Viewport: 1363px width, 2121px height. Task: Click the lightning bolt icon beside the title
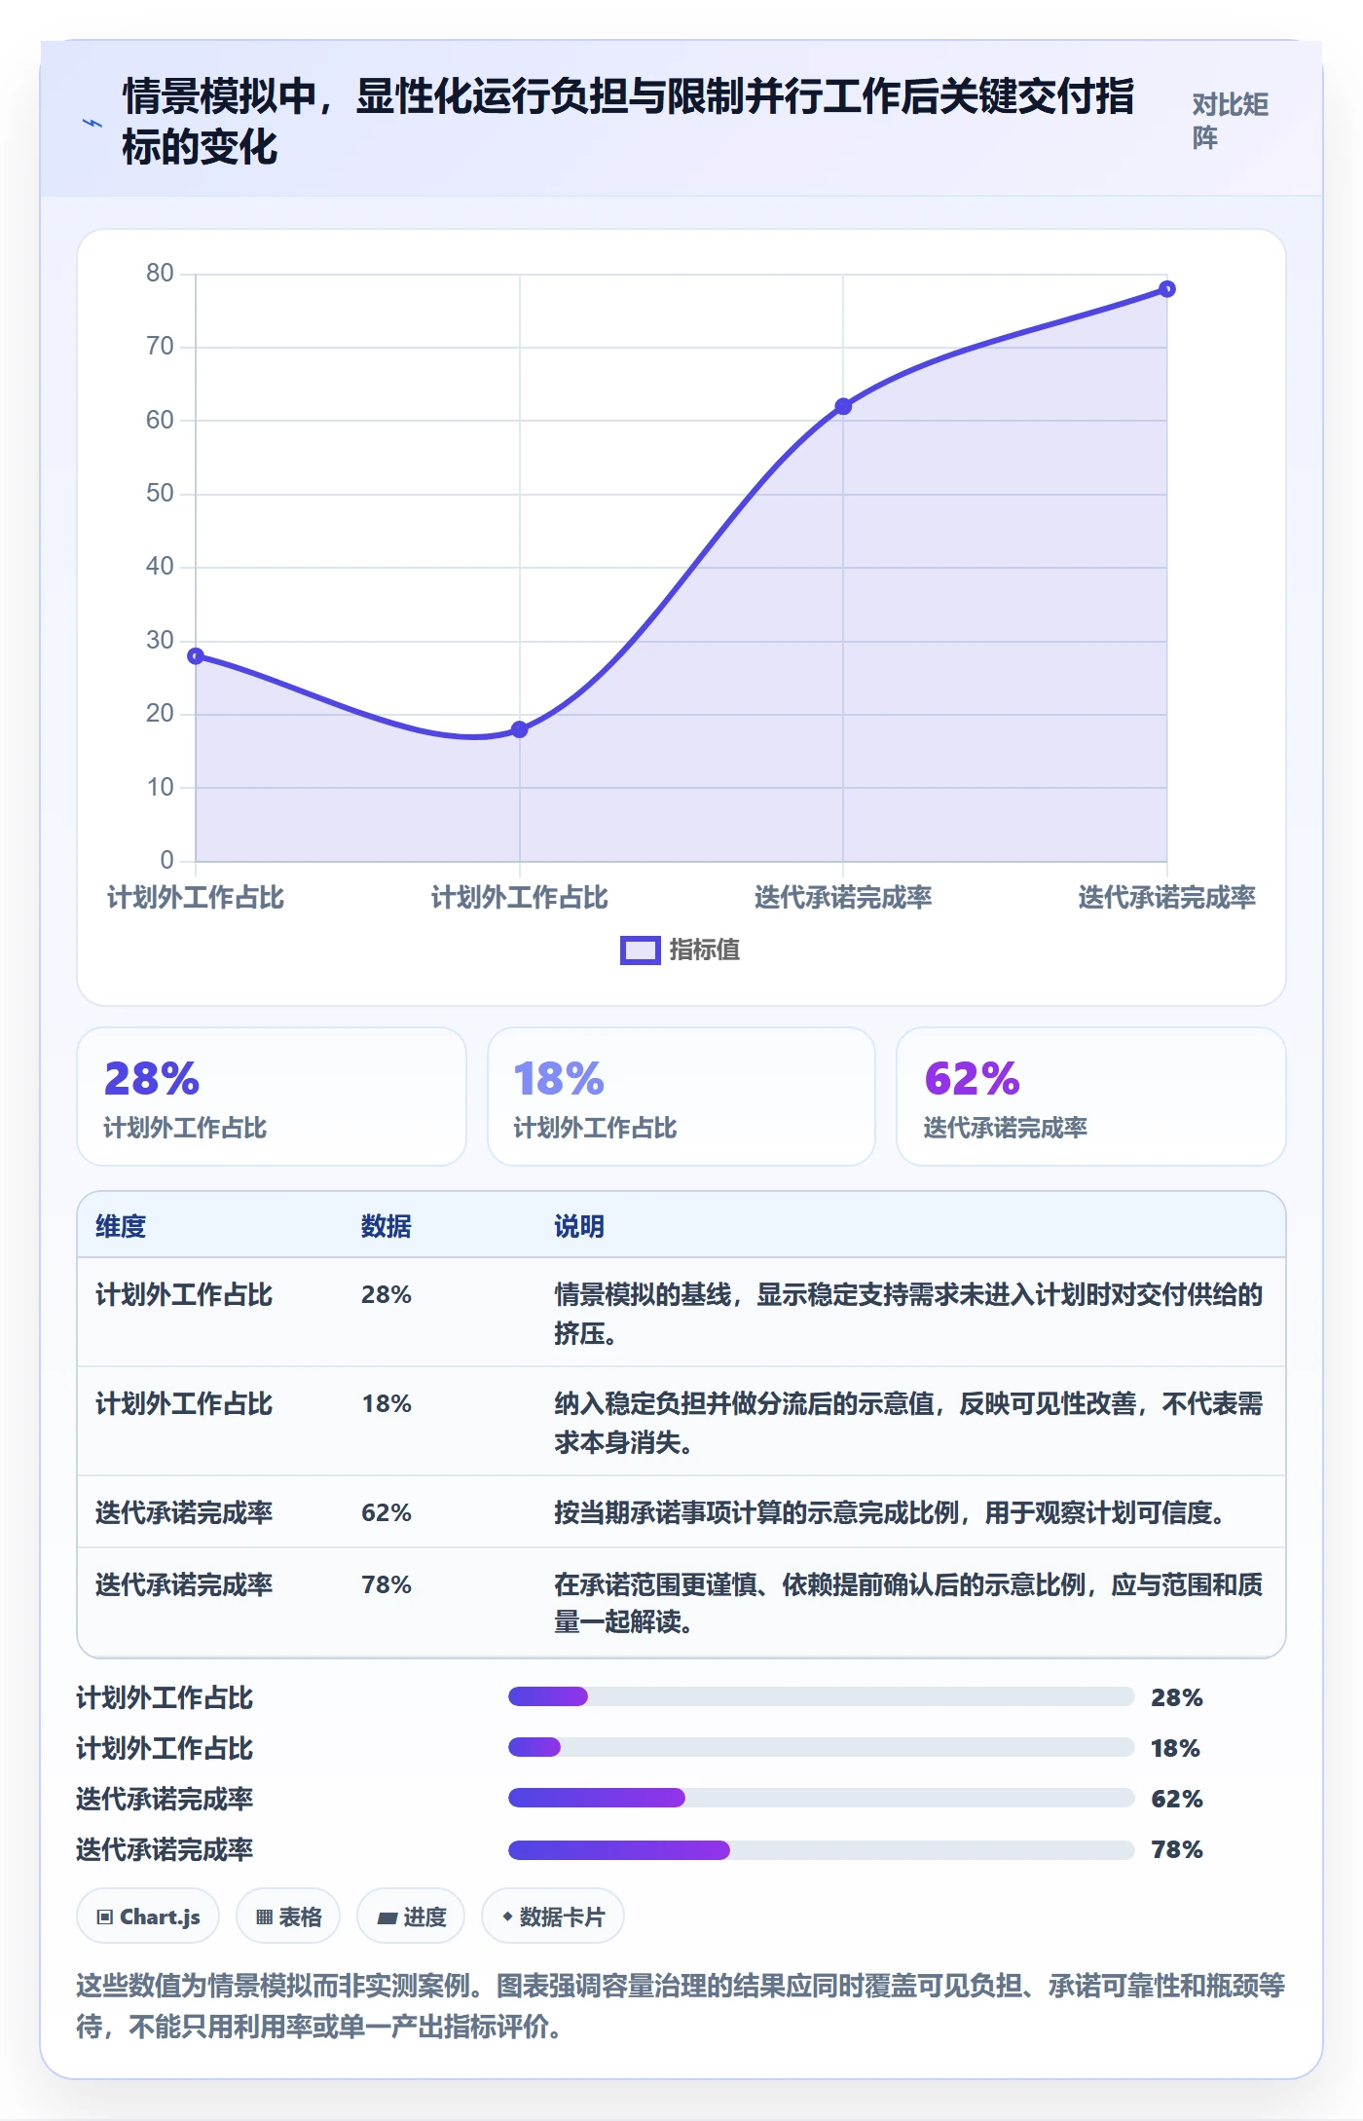92,123
